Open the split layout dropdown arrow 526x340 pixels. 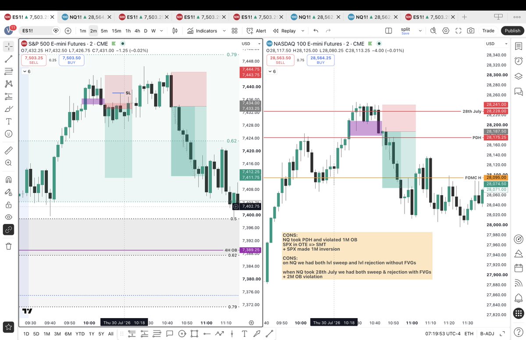click(x=420, y=31)
